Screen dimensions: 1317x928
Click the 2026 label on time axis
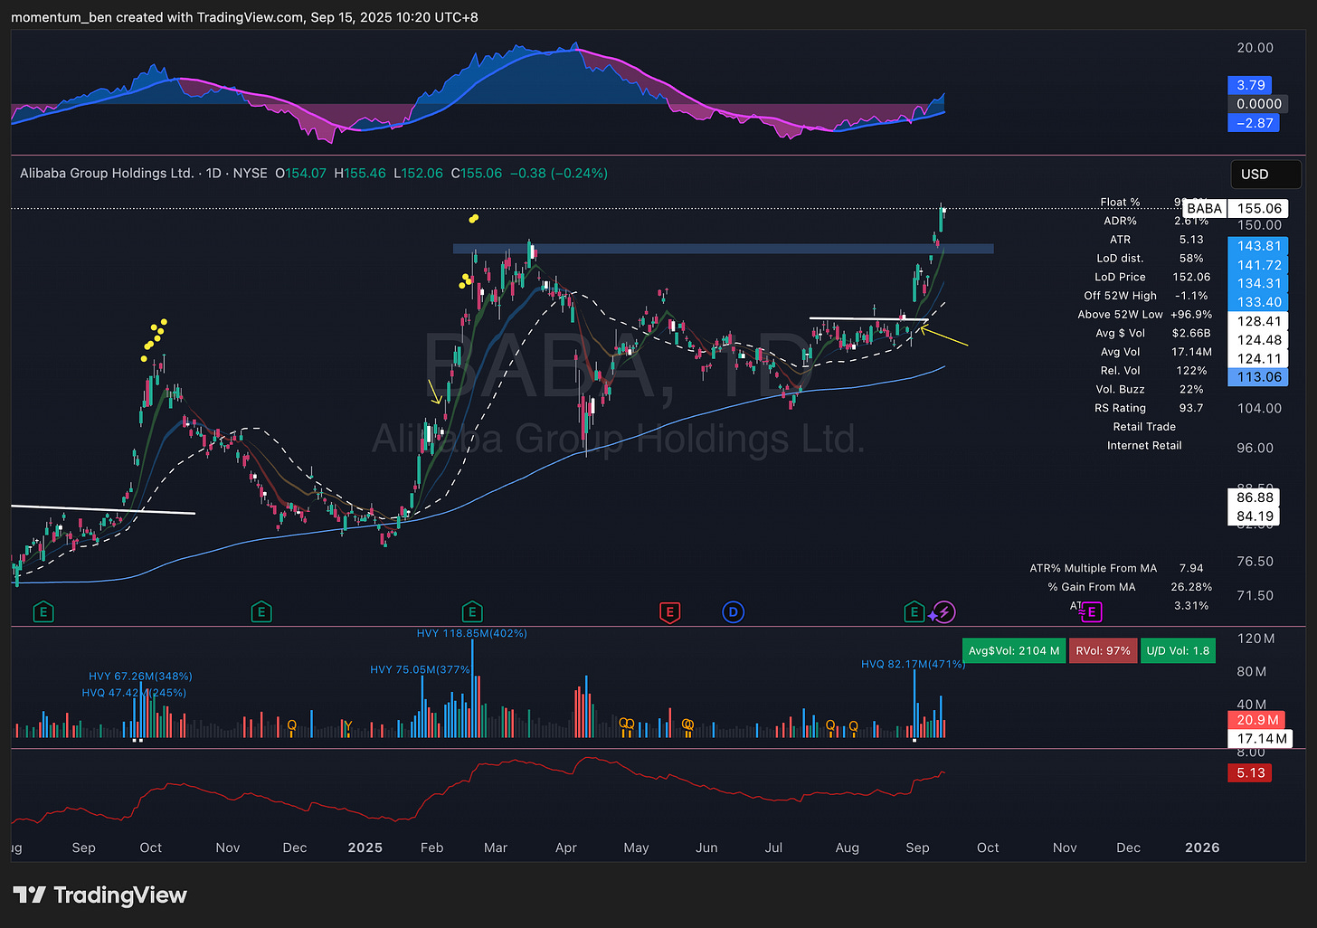tap(1202, 848)
